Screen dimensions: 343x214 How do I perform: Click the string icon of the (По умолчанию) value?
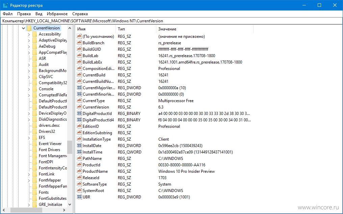79,37
